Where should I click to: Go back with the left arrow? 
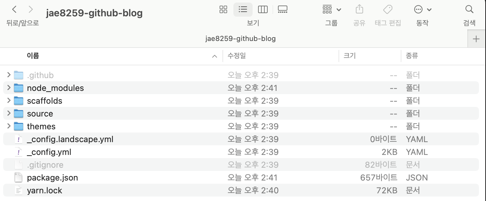click(14, 9)
